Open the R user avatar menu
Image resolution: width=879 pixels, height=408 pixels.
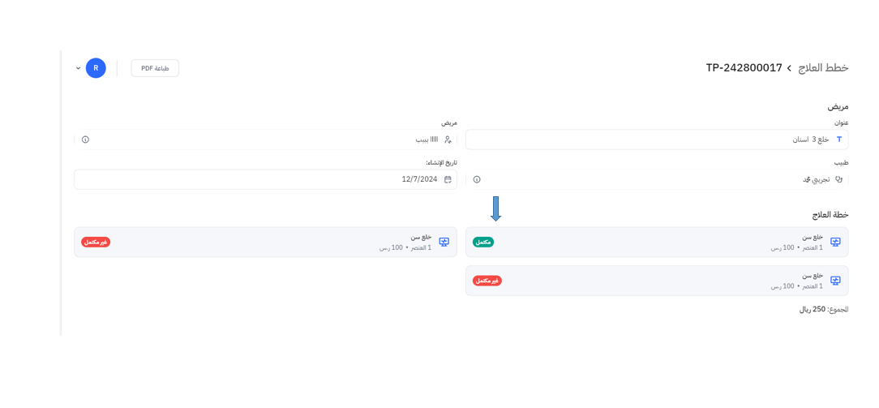click(96, 68)
